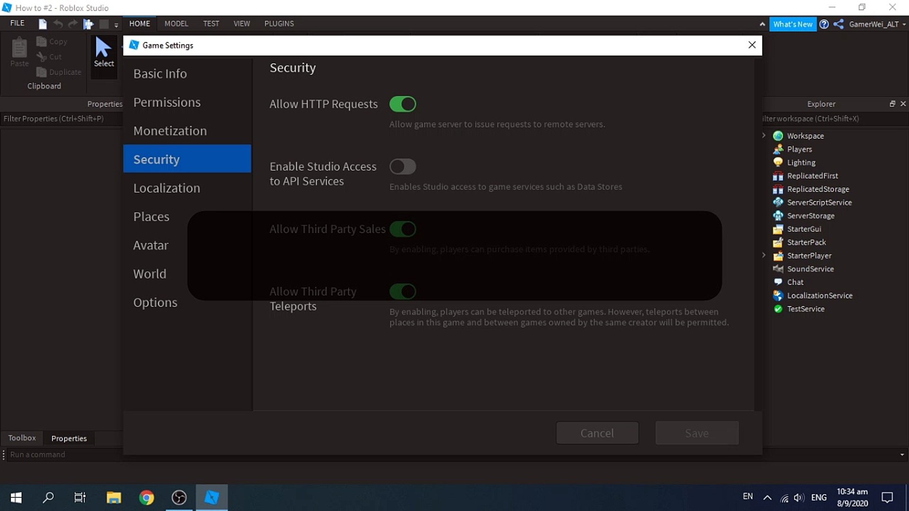Click the Duplicate icon
The width and height of the screenshot is (909, 511).
coord(42,72)
